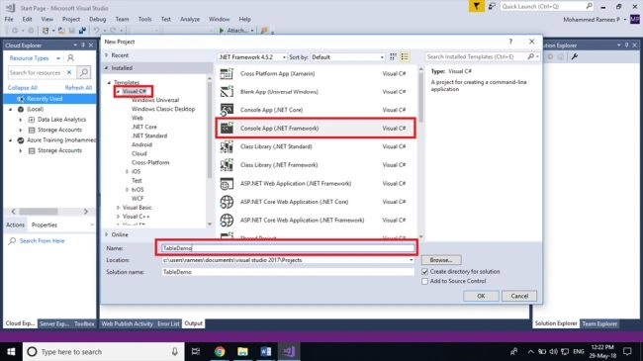Image resolution: width=643 pixels, height=361 pixels.
Task: Uncheck Create directory for solution
Action: 424,272
